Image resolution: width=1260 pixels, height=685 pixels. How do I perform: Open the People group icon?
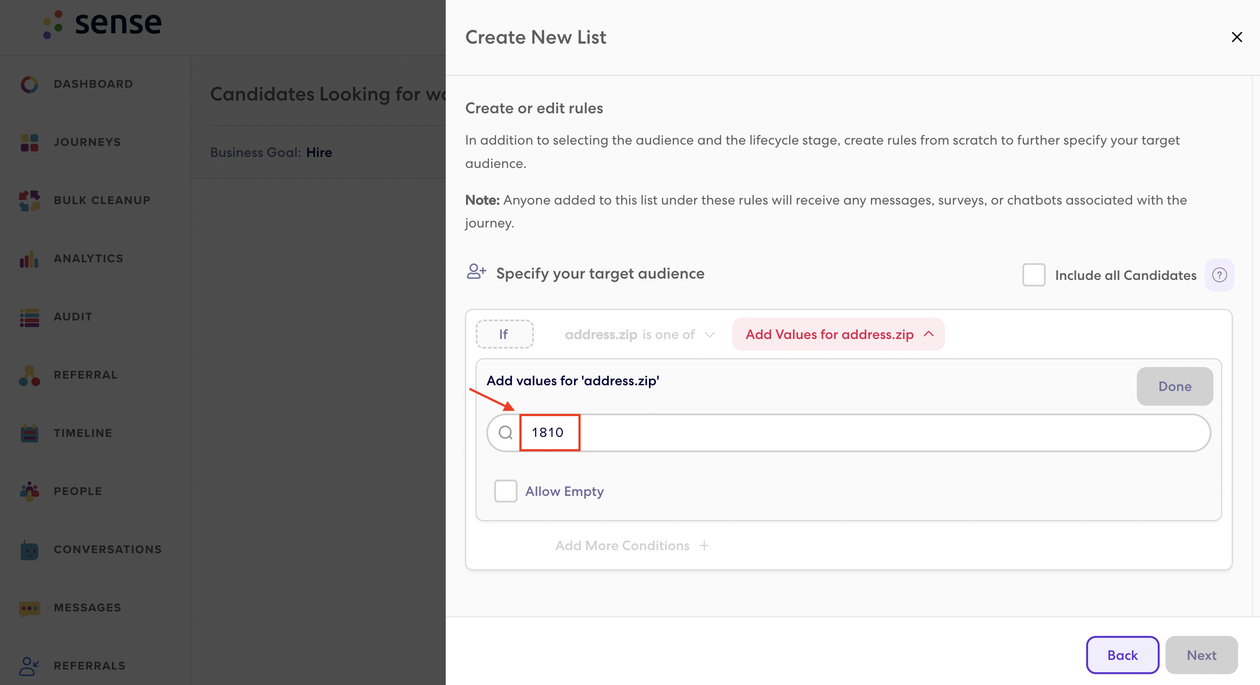click(30, 491)
